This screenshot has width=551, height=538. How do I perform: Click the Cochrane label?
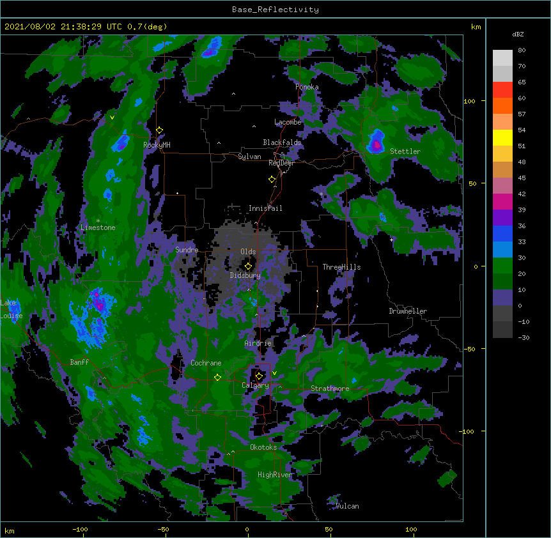point(206,363)
